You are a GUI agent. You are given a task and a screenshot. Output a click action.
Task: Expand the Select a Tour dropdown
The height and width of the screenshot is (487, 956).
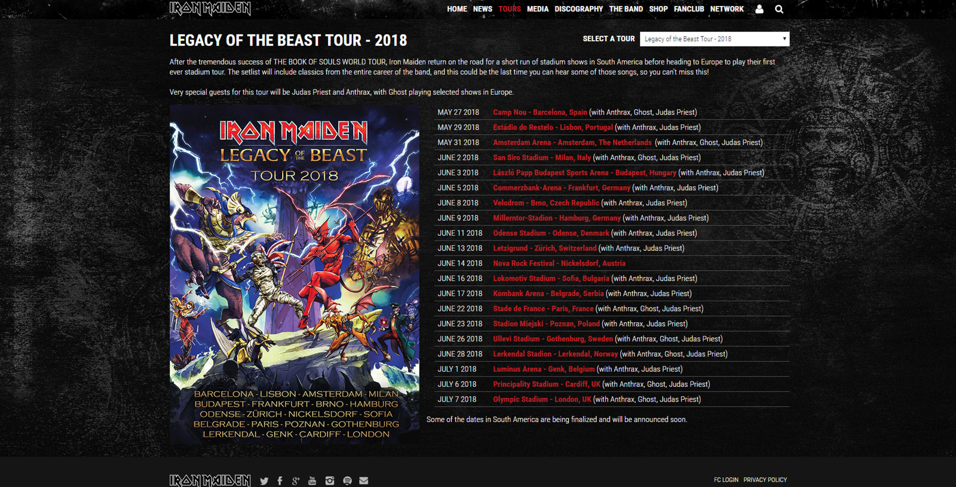click(x=714, y=39)
